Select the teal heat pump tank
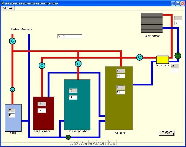The image size is (186, 147). (x=77, y=105)
